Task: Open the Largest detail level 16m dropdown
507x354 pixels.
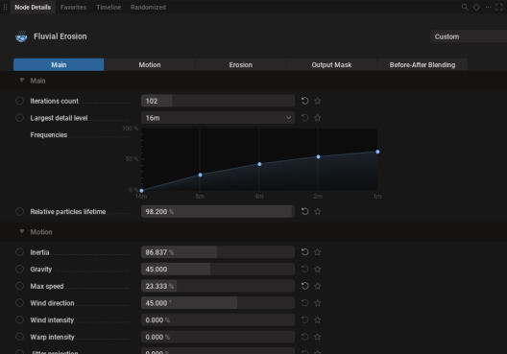Action: tap(218, 118)
